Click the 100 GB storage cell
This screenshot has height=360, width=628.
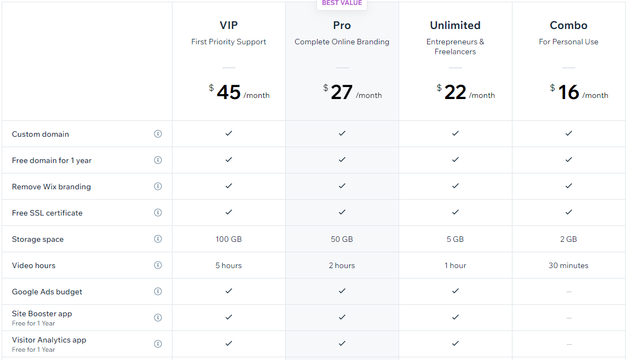tap(229, 239)
